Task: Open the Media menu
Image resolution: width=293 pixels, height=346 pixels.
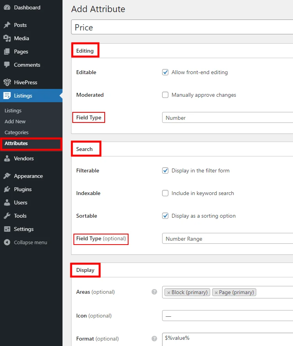Action: tap(31, 38)
